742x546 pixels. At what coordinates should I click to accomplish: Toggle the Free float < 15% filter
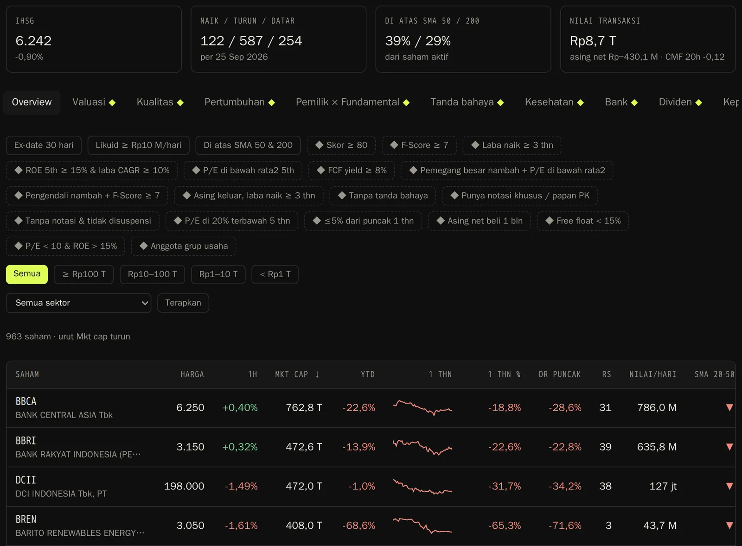pyautogui.click(x=583, y=221)
